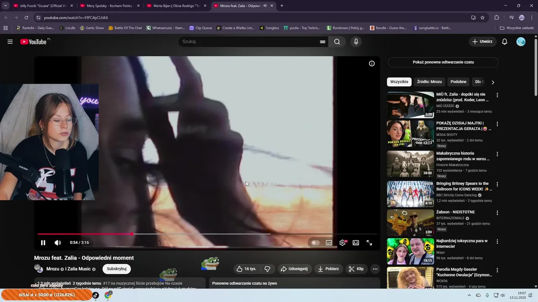
Task: Dislike the video
Action: (x=267, y=269)
